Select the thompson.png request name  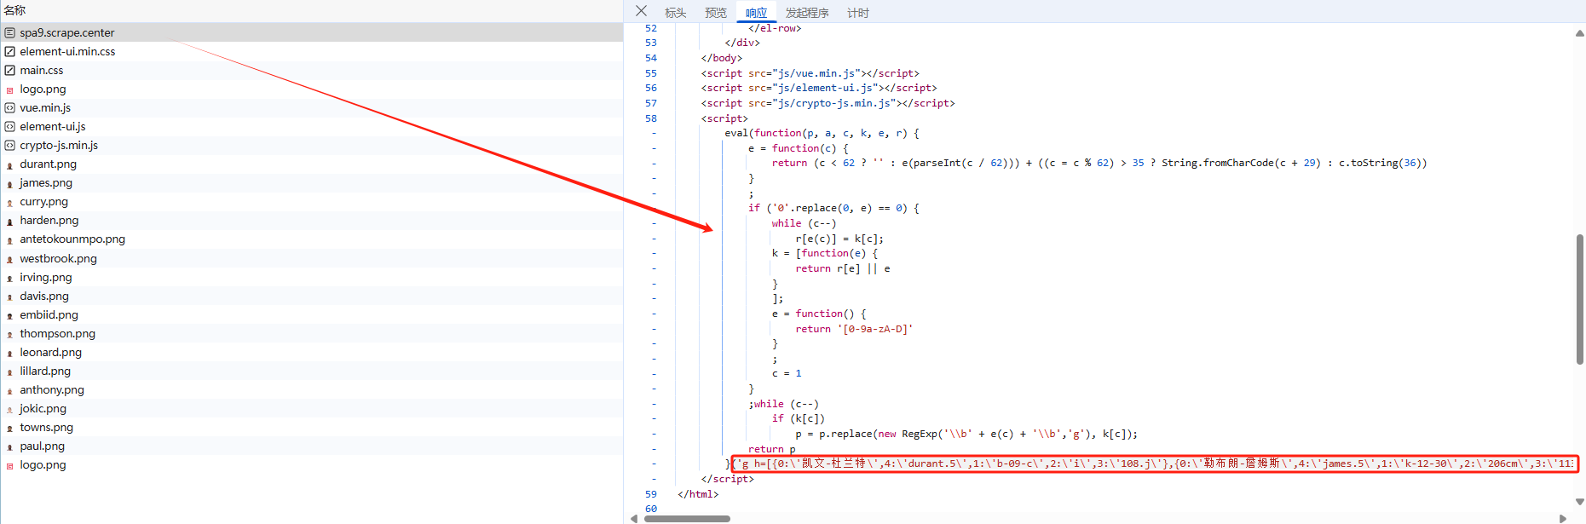[58, 333]
